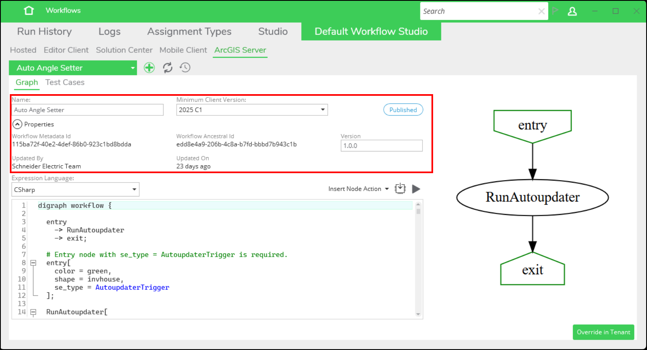Open workflow history clock icon
The width and height of the screenshot is (647, 350).
click(x=185, y=68)
